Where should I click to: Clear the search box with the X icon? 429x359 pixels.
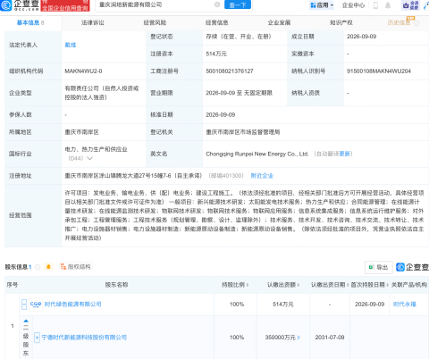tap(217, 4)
